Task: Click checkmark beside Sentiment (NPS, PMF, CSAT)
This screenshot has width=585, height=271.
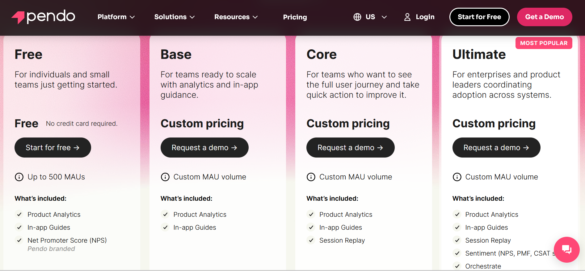Action: click(457, 253)
